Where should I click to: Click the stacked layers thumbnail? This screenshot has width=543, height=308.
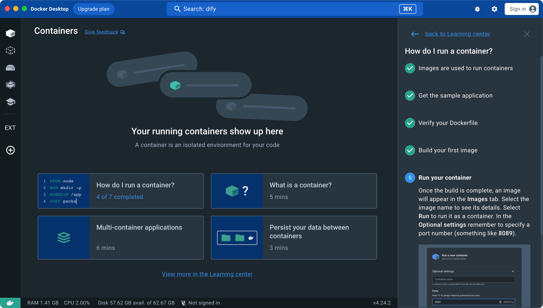[x=64, y=237]
